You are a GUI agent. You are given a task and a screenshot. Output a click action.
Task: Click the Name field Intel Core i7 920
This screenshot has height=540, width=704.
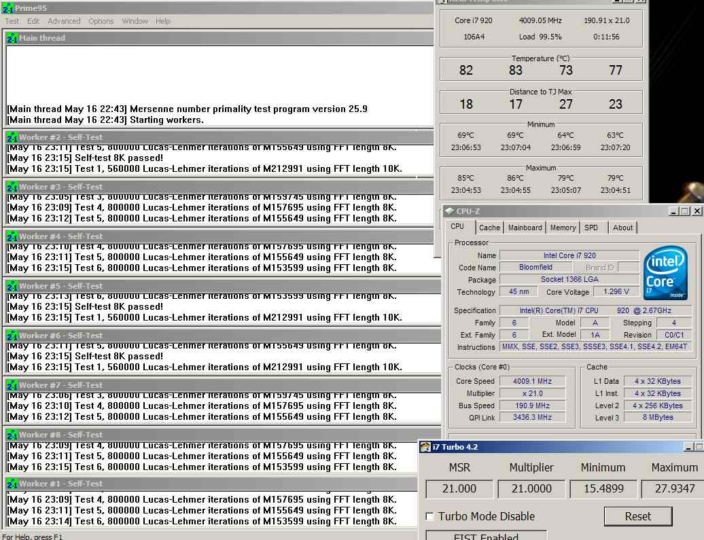569,255
